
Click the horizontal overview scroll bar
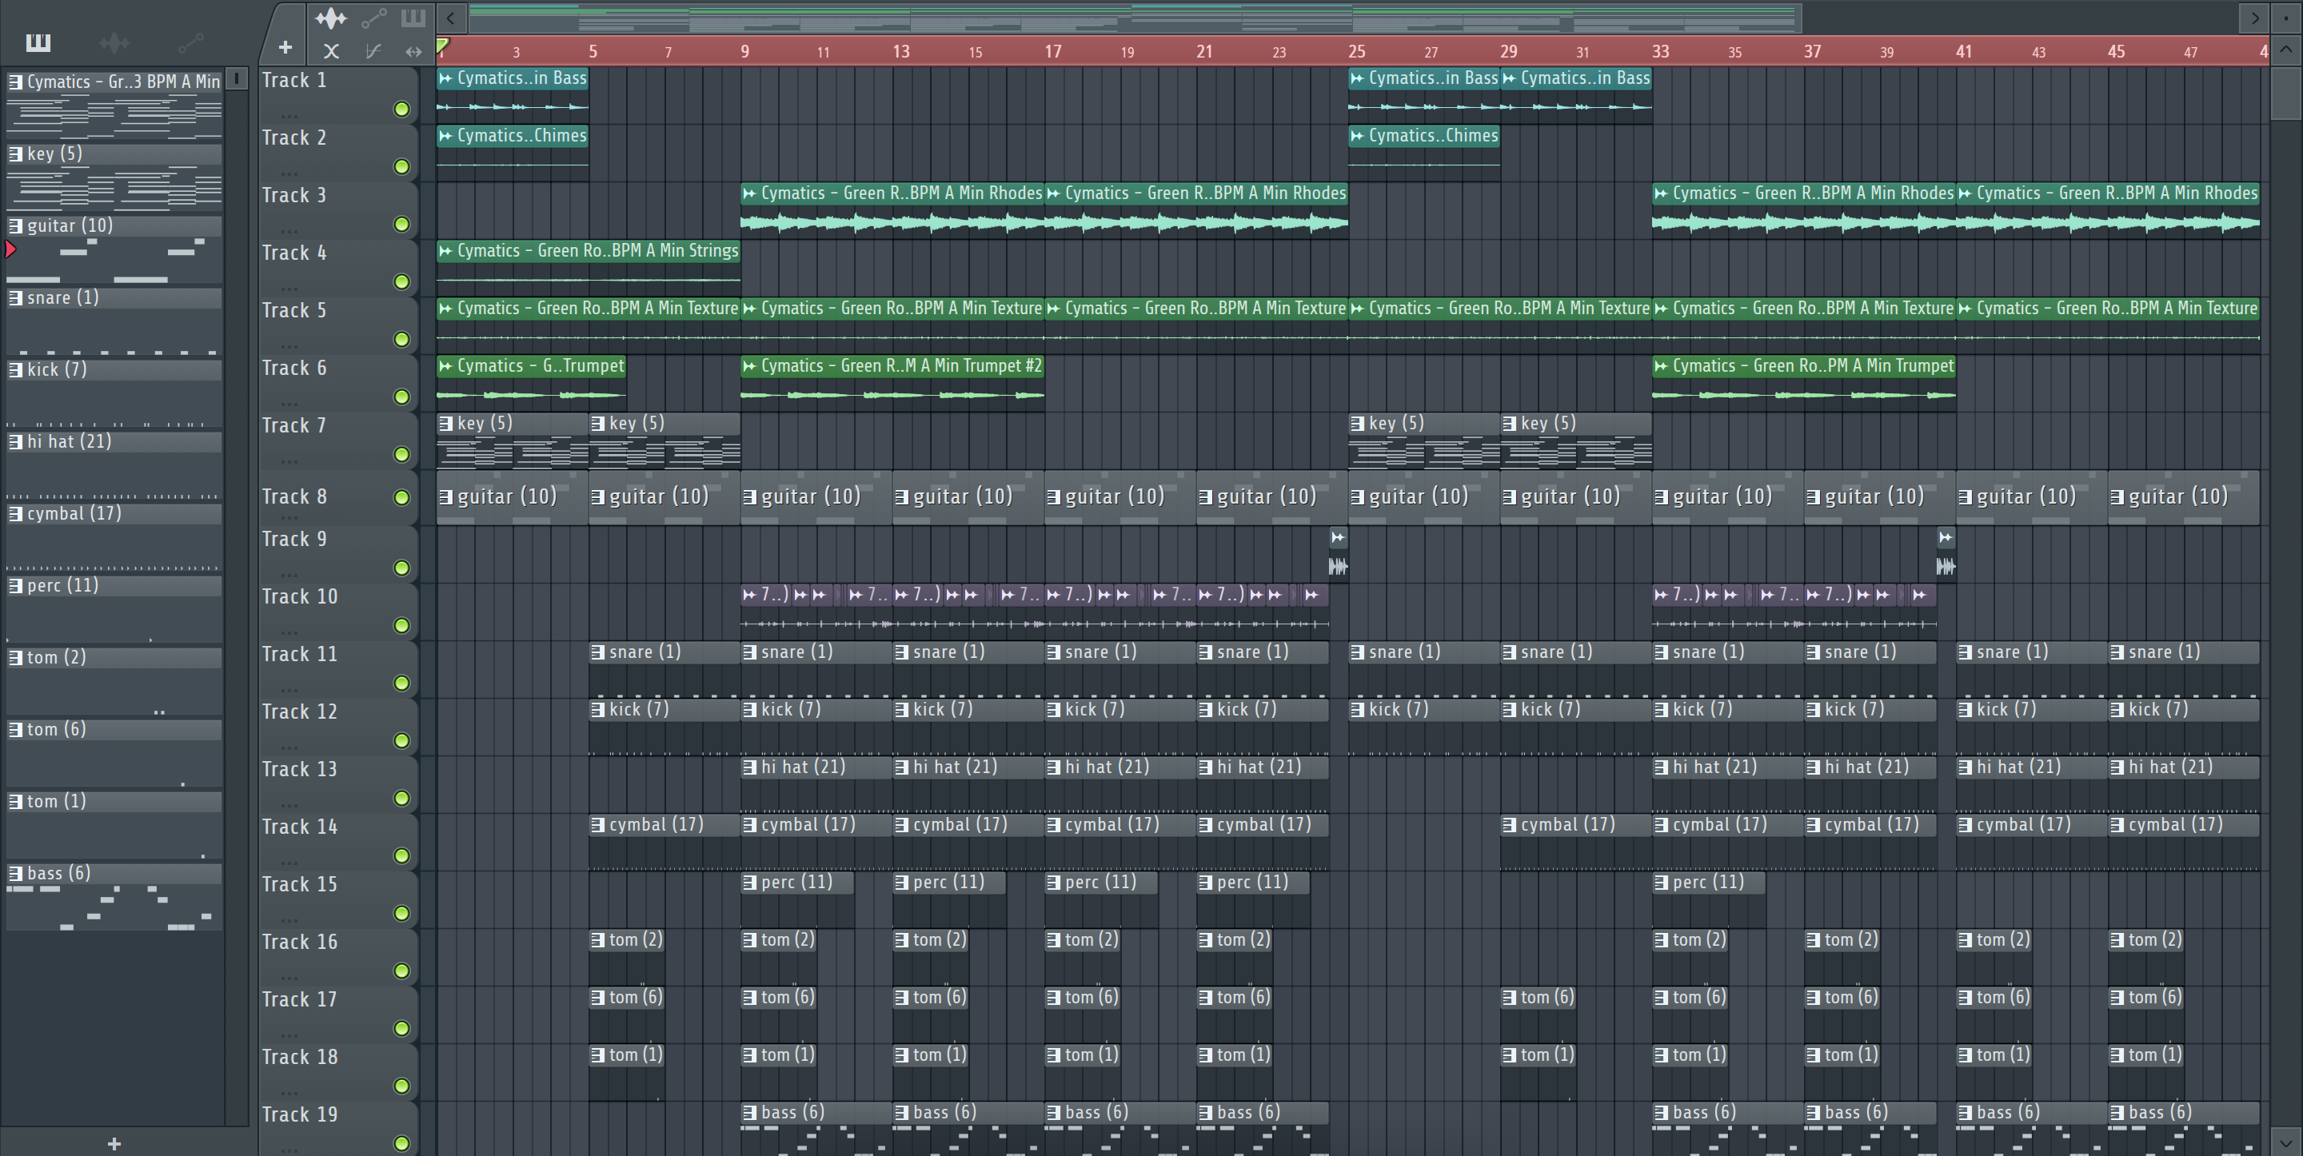(x=1136, y=17)
